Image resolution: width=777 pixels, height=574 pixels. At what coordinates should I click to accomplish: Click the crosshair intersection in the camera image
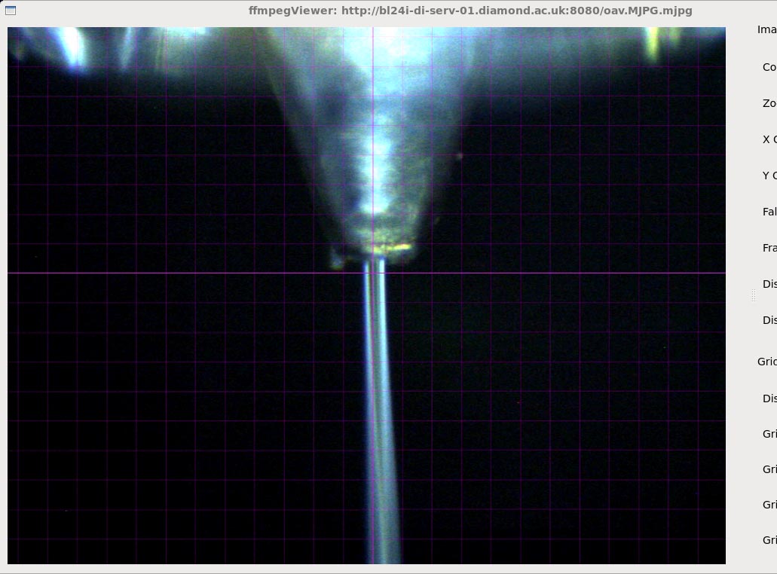click(x=373, y=273)
